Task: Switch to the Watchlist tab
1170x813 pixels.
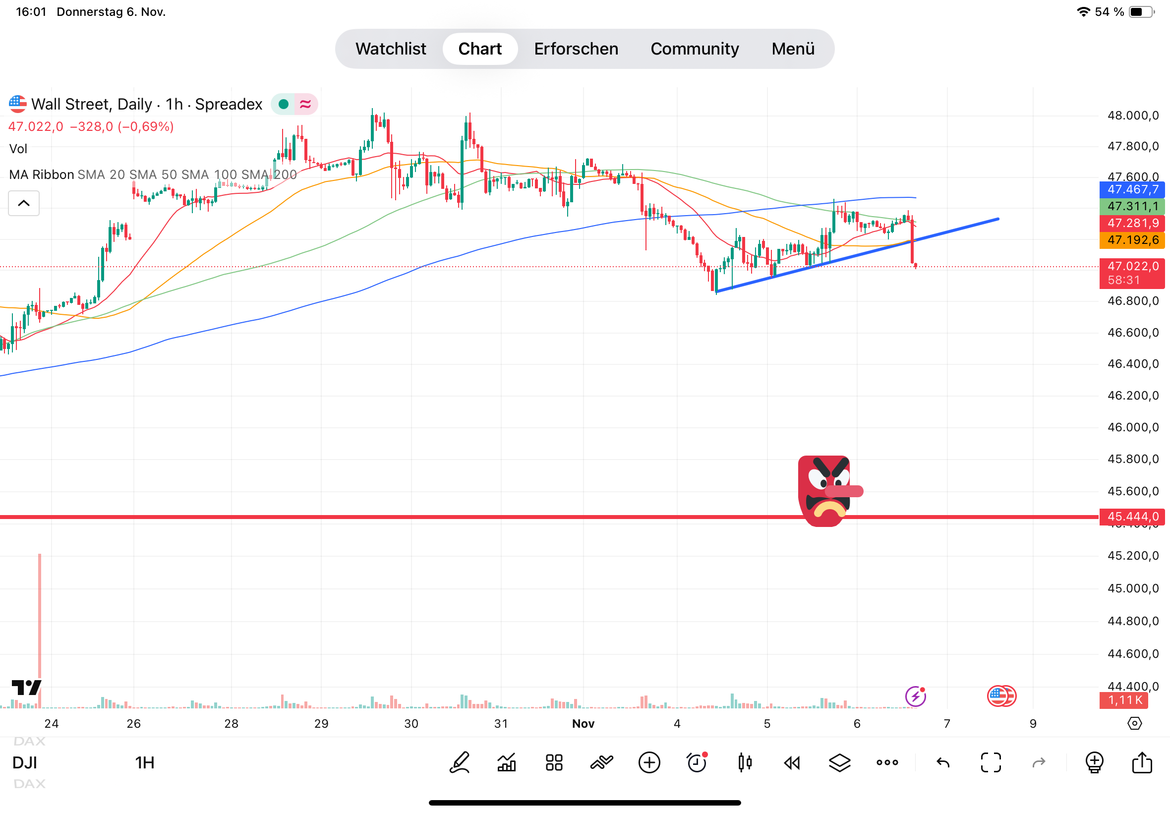Action: coord(391,49)
